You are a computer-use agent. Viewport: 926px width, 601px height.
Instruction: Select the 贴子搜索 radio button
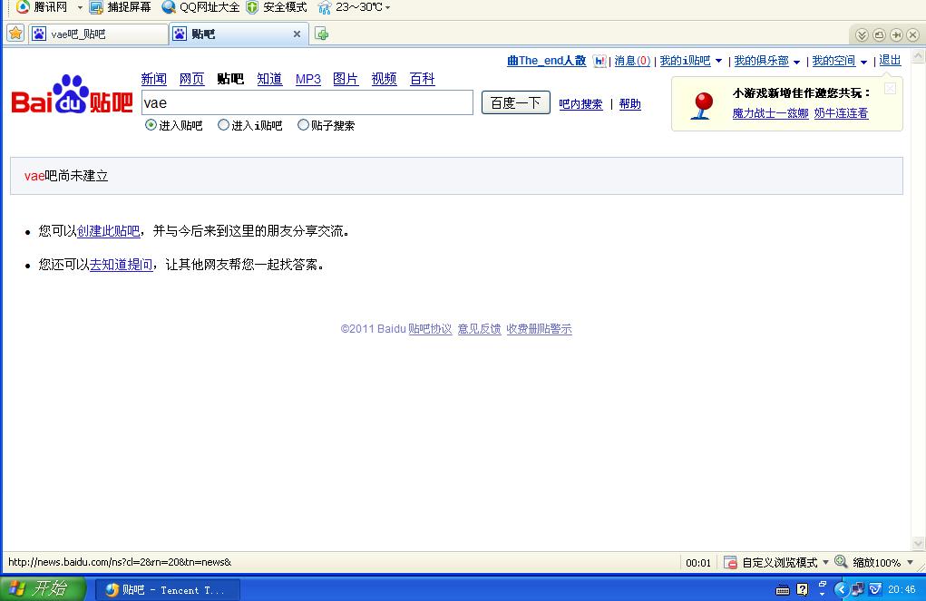coord(303,124)
